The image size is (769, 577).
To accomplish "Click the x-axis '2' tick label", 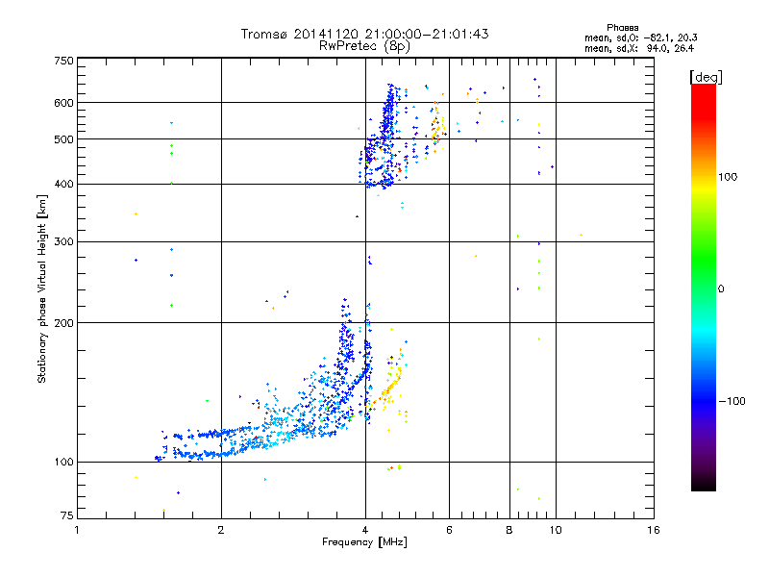I will (x=221, y=530).
